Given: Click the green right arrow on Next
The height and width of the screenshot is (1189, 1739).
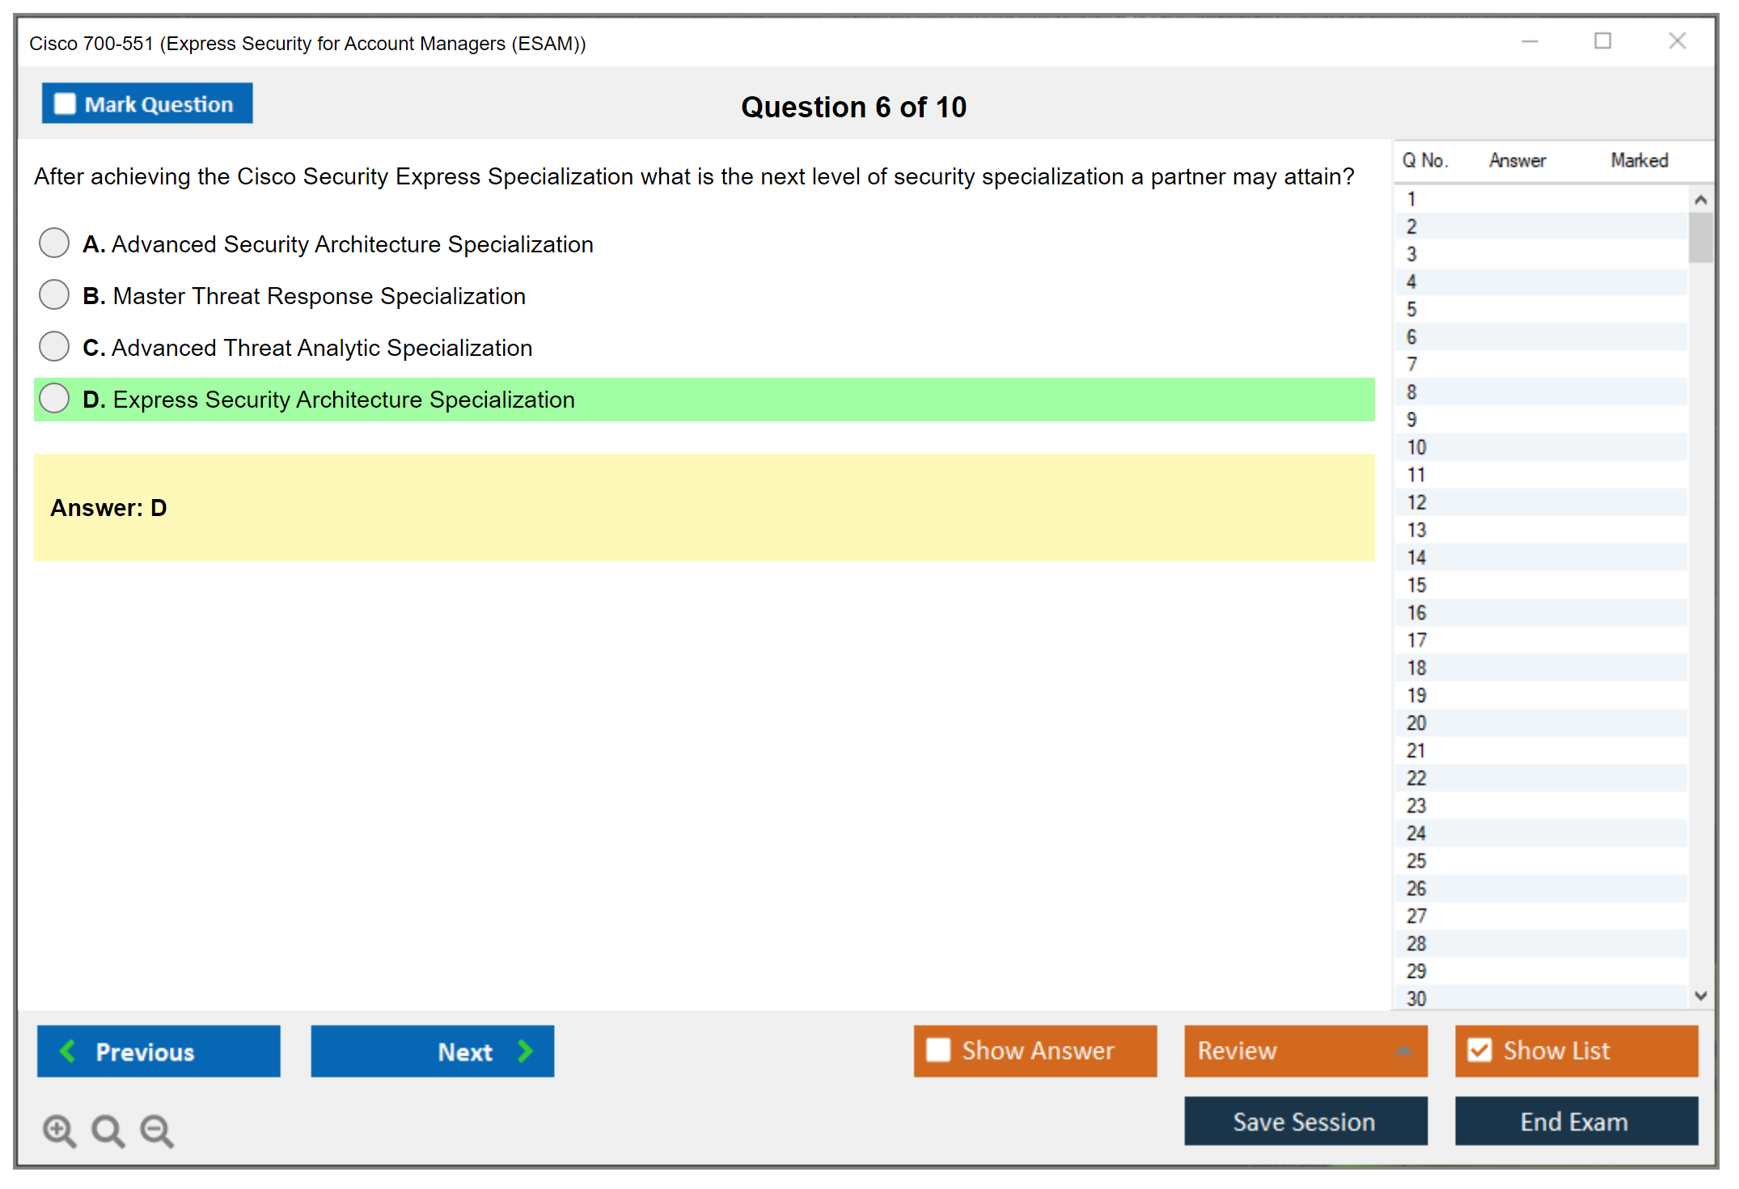Looking at the screenshot, I should tap(525, 1051).
